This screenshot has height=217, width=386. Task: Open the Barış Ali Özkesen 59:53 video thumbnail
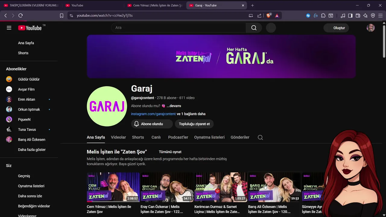click(274, 187)
